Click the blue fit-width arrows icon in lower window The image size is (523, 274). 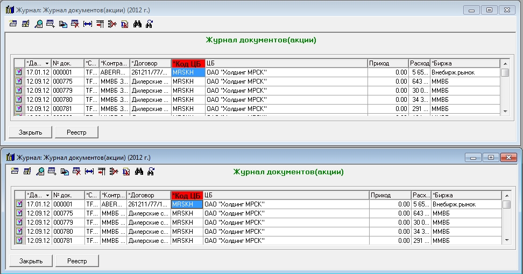[x=88, y=172]
